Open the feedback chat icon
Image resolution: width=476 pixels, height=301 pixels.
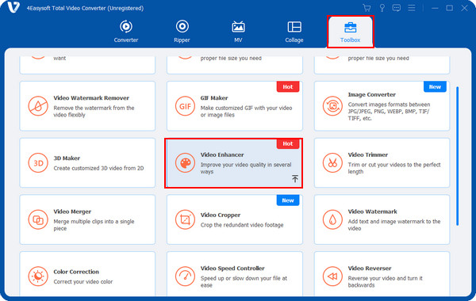[397, 8]
